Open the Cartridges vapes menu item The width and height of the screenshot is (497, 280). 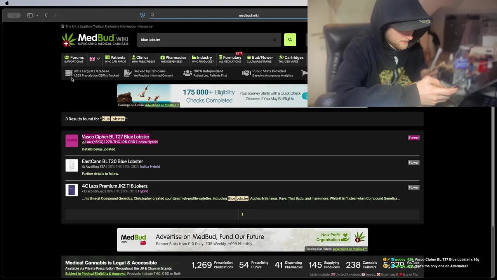click(x=291, y=59)
